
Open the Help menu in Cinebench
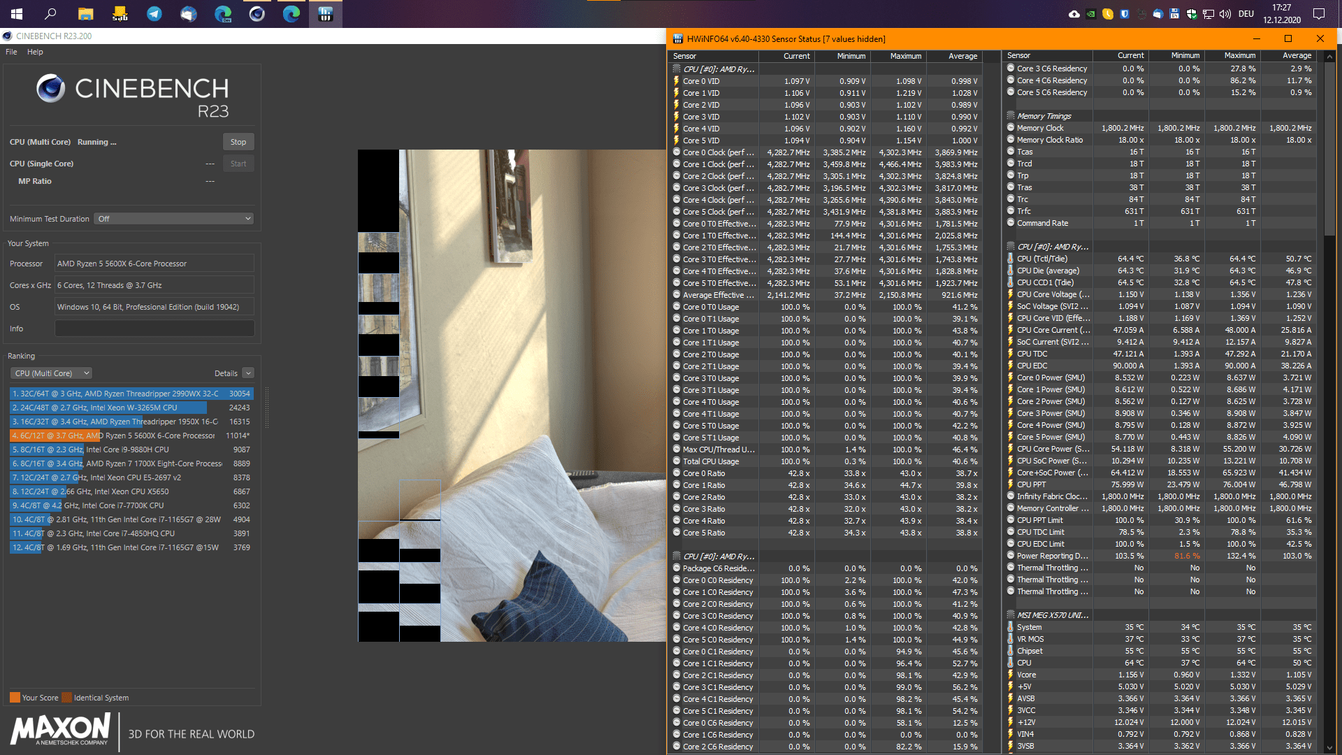35,52
